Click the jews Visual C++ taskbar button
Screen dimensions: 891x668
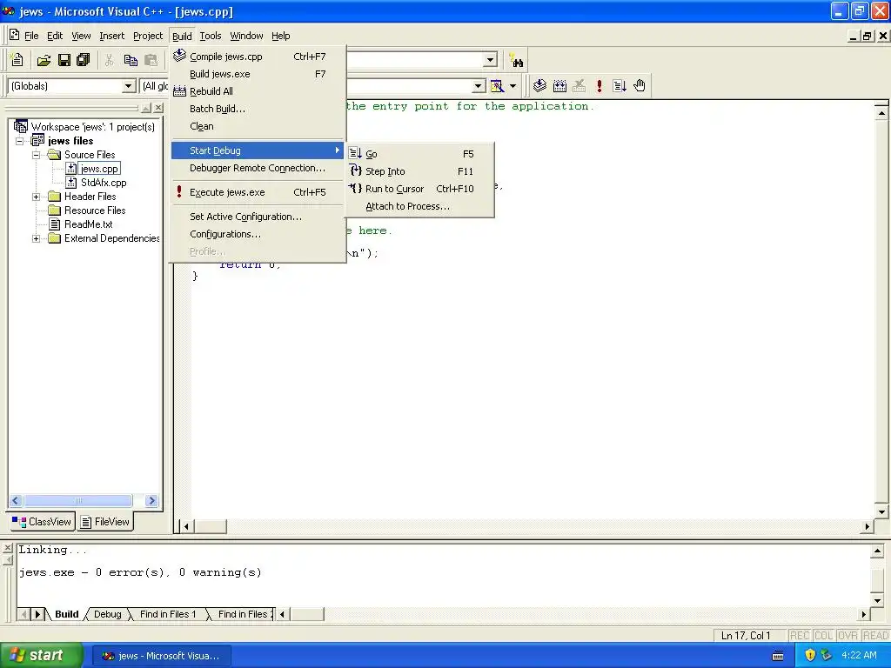click(161, 656)
